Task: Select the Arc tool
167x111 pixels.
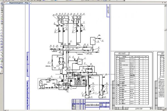Action: (x=2, y=39)
